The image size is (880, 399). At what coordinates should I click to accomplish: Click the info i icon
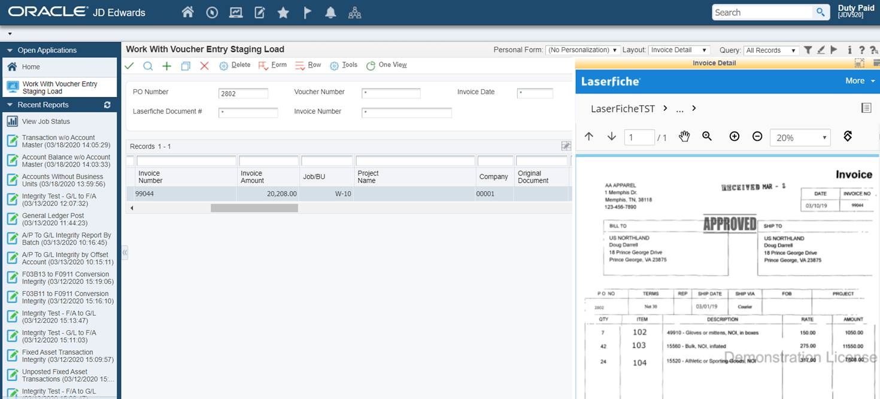click(x=849, y=50)
